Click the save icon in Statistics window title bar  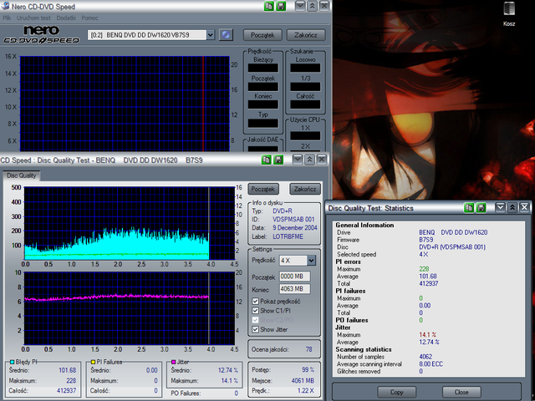[481, 207]
